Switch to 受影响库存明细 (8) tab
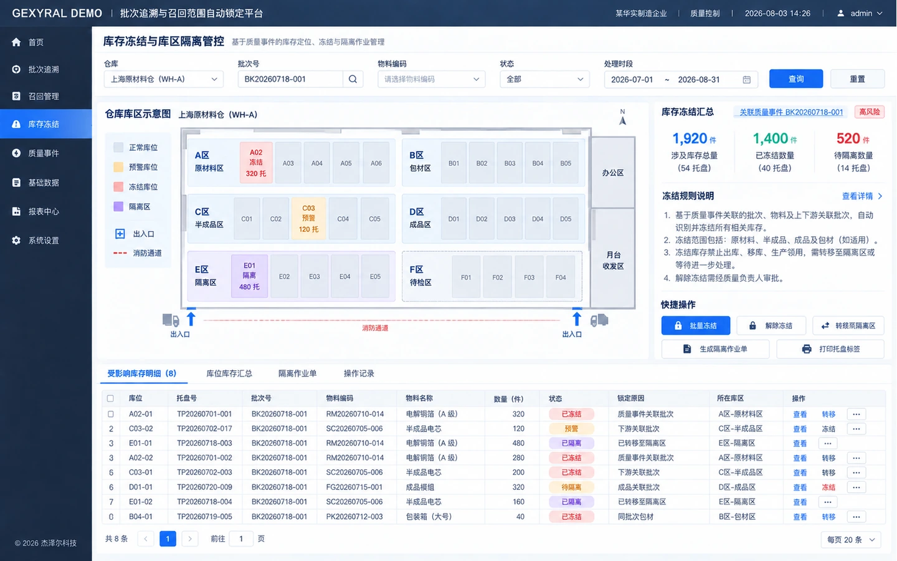This screenshot has width=897, height=561. (x=141, y=373)
